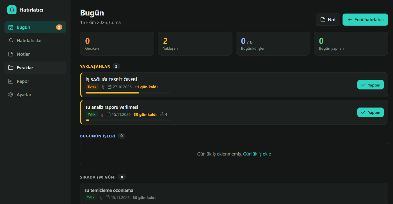Go to Hatırlatıcılar section
This screenshot has height=204, width=393.
pos(35,41)
